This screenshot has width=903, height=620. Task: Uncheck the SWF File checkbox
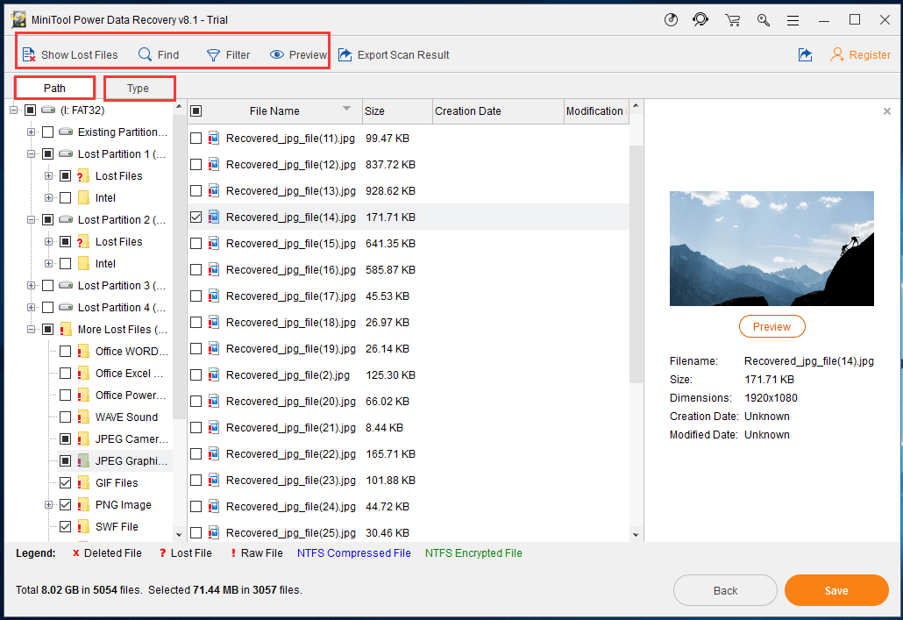[65, 526]
